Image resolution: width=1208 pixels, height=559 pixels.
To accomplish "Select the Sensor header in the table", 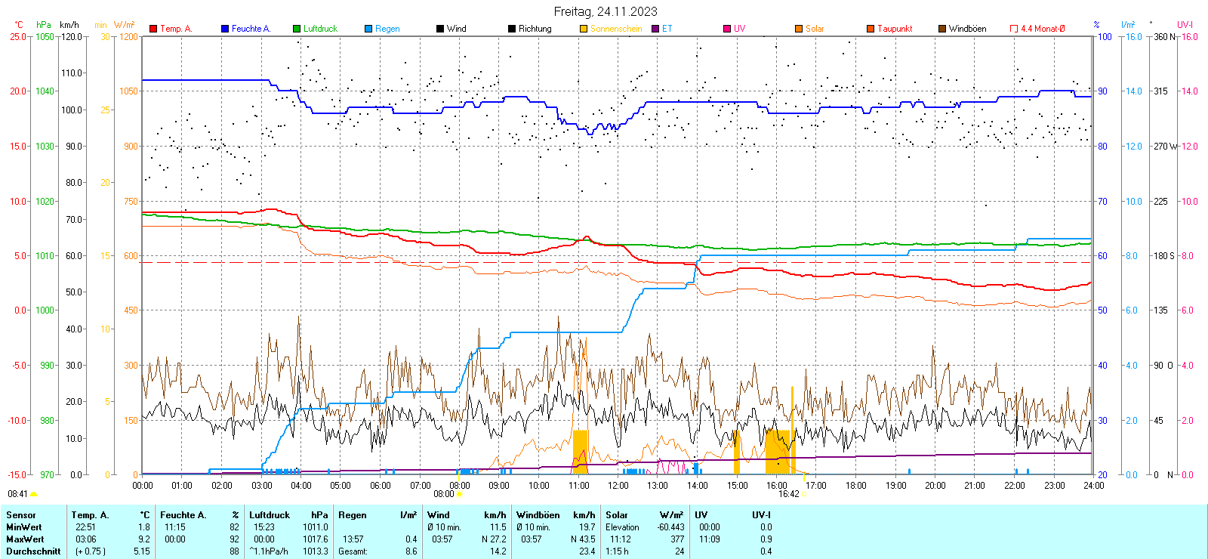I will tap(21, 515).
